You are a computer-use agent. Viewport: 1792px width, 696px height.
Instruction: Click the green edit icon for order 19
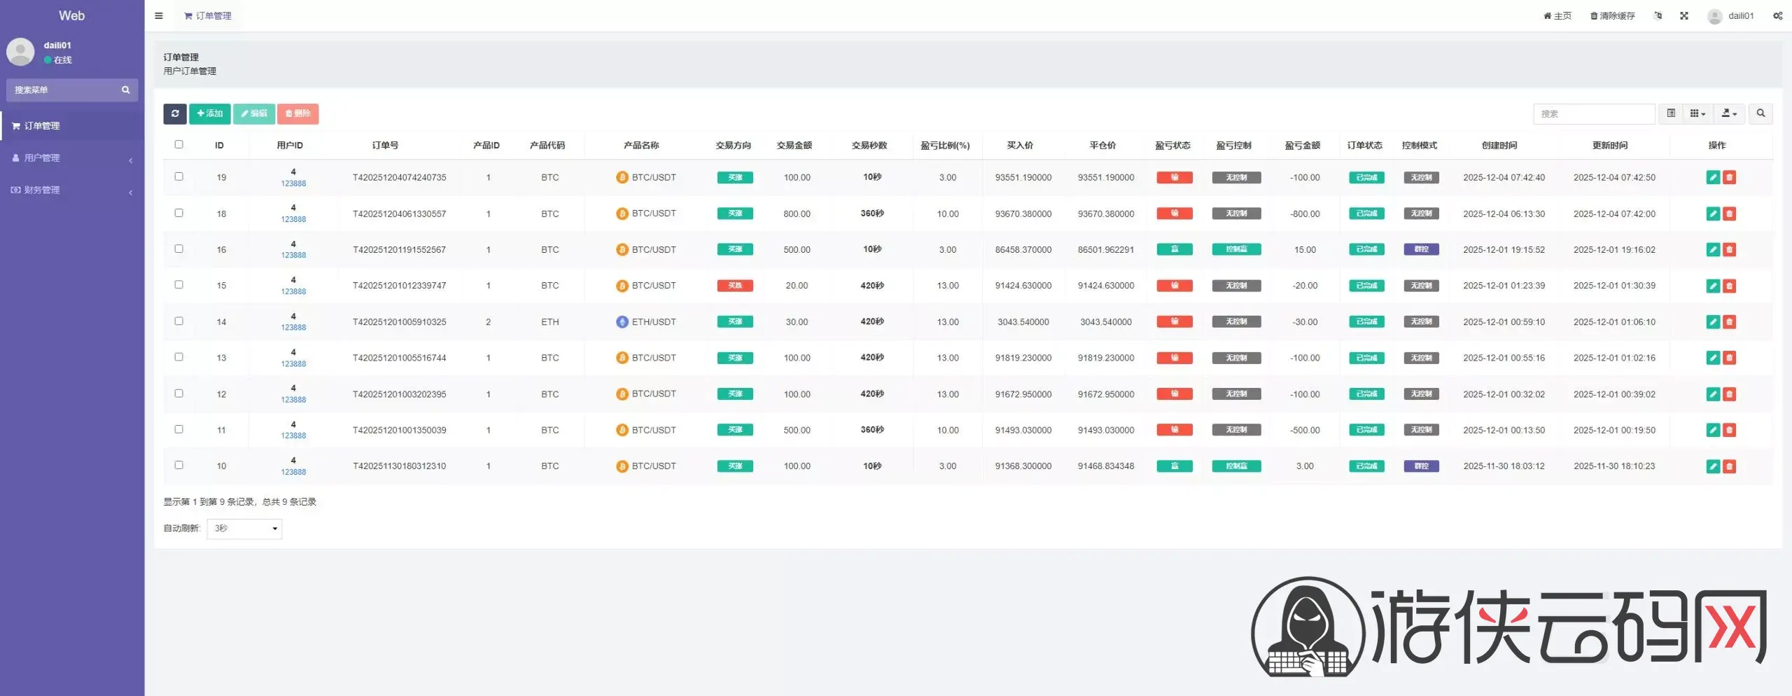coord(1713,178)
